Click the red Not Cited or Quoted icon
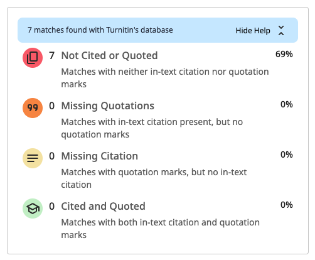 (x=33, y=58)
